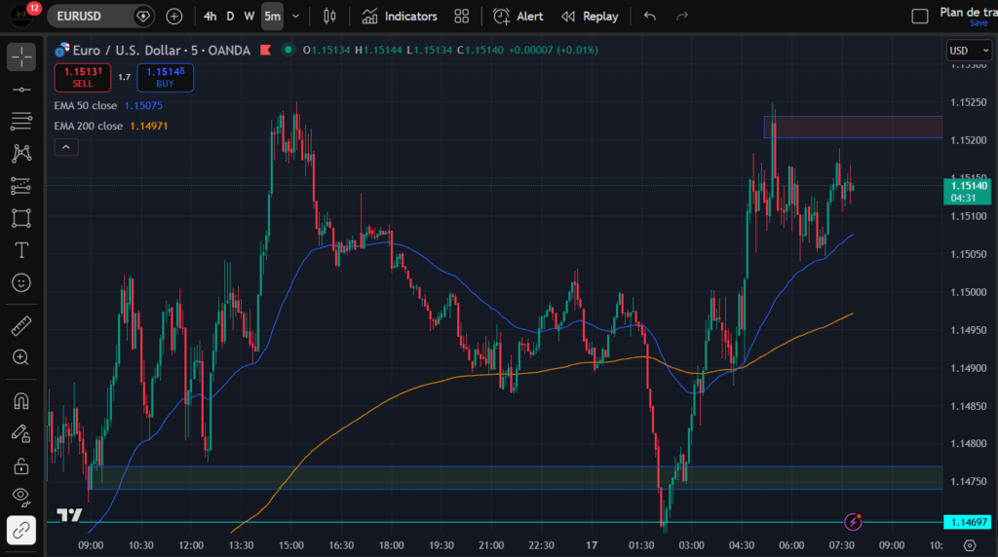Viewport: 998px width, 557px height.
Task: Switch to the 4h timeframe
Action: click(211, 16)
